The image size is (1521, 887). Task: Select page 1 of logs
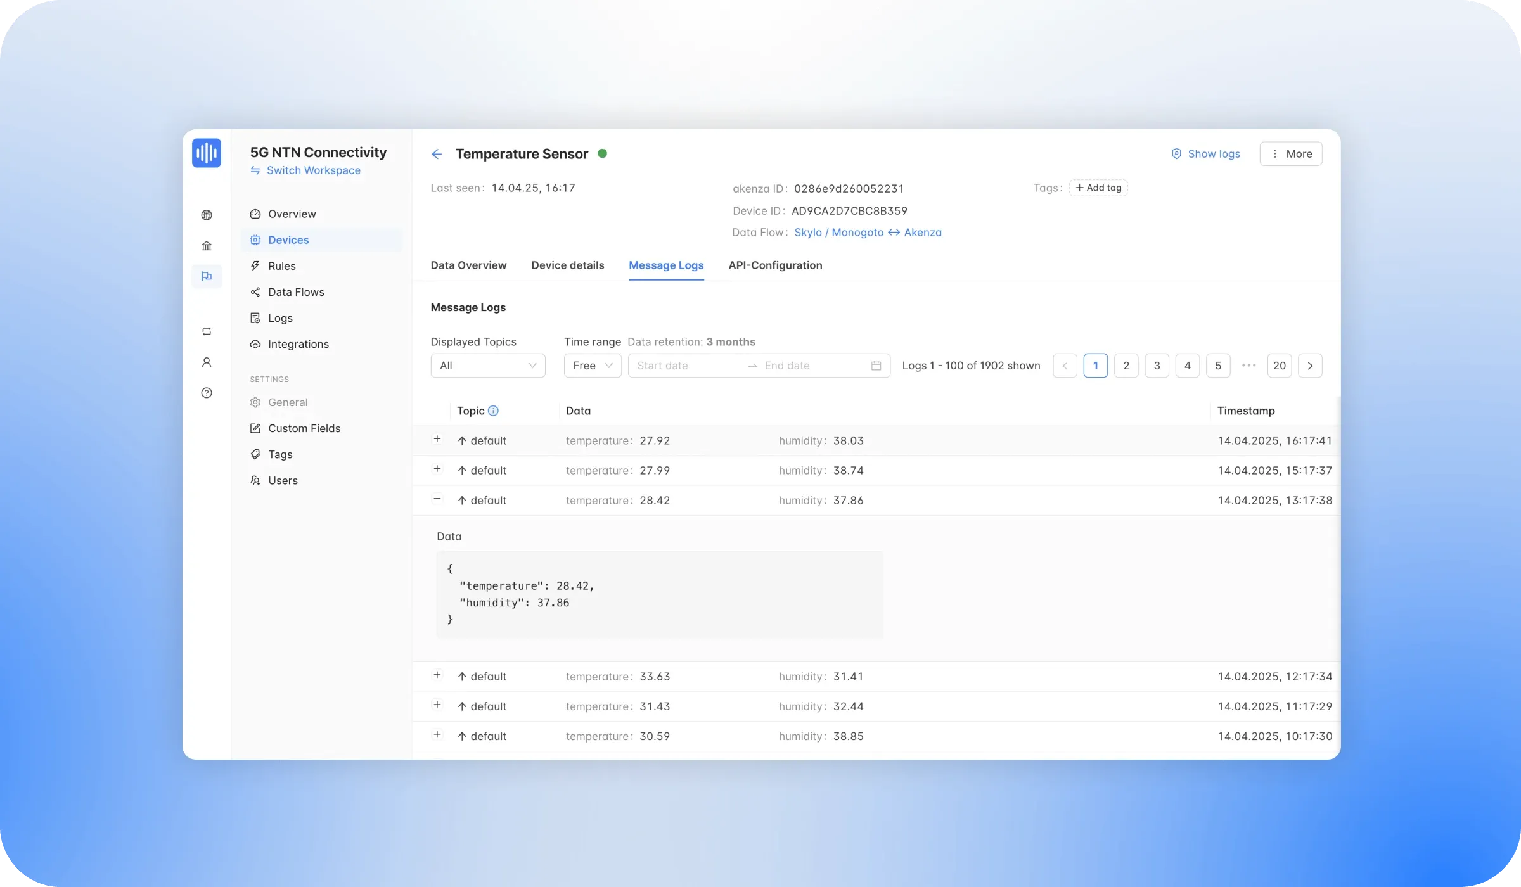pyautogui.click(x=1096, y=366)
